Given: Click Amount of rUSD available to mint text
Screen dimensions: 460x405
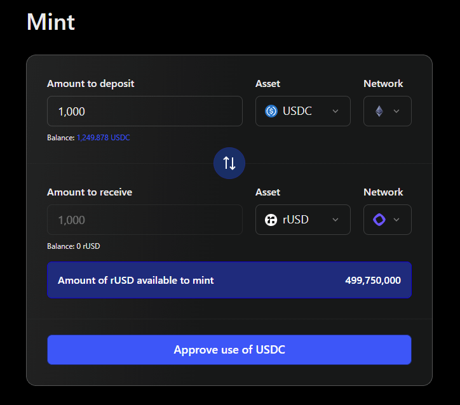Looking at the screenshot, I should point(135,281).
